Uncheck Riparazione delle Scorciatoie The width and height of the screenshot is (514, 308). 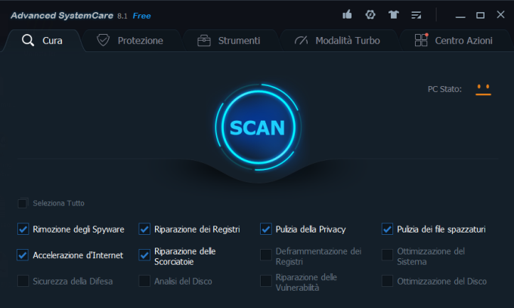pyautogui.click(x=144, y=255)
